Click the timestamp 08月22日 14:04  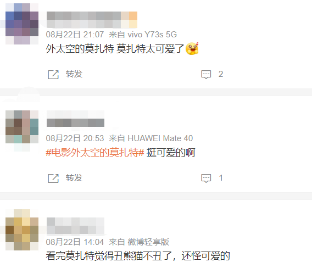pyautogui.click(x=75, y=242)
